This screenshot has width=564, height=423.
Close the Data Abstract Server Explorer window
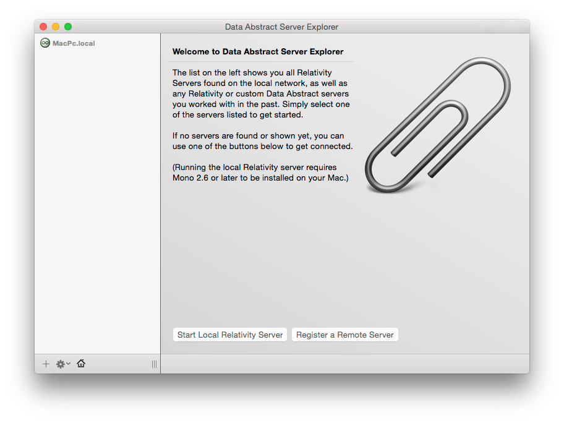(x=43, y=27)
